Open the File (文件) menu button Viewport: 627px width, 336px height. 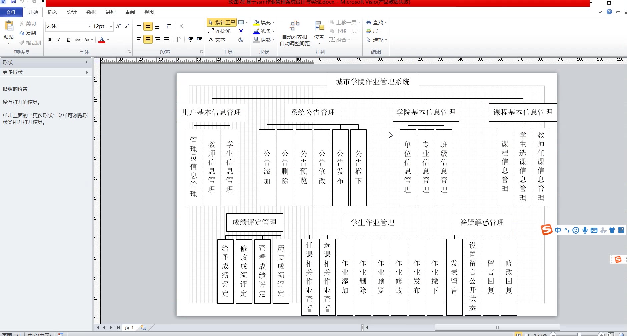tap(11, 12)
